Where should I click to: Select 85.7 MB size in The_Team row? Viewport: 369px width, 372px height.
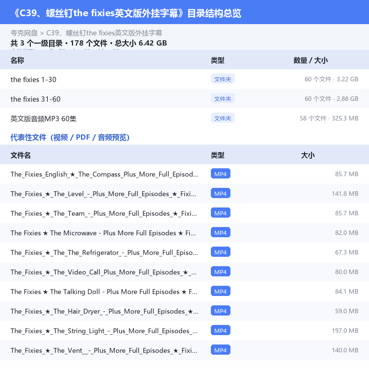click(x=346, y=213)
